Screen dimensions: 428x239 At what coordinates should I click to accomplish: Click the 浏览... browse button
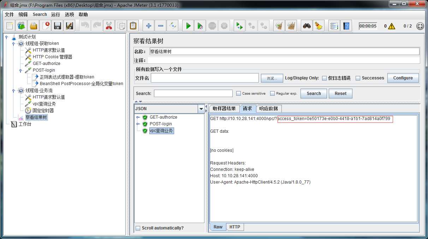click(272, 78)
